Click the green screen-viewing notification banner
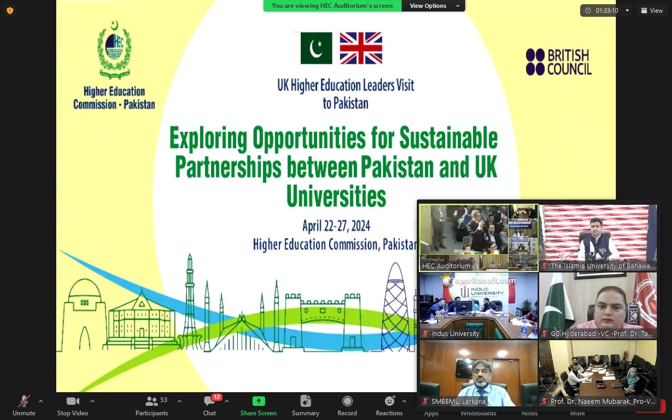The image size is (672, 420). pyautogui.click(x=332, y=6)
